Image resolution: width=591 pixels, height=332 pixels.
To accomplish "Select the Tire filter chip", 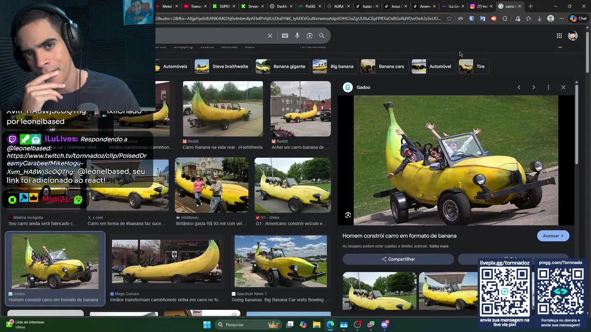I will tap(473, 66).
